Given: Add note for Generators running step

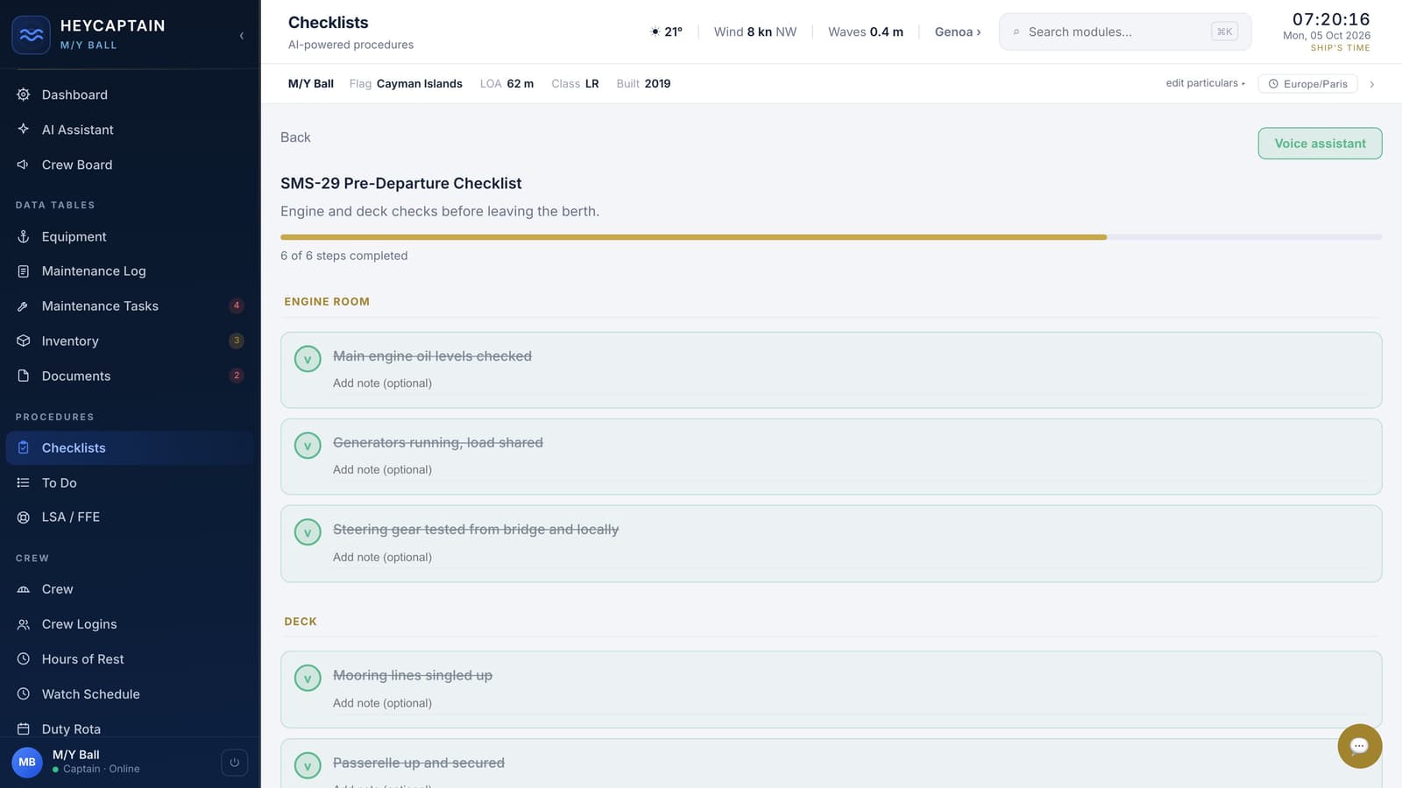Looking at the screenshot, I should [x=850, y=470].
